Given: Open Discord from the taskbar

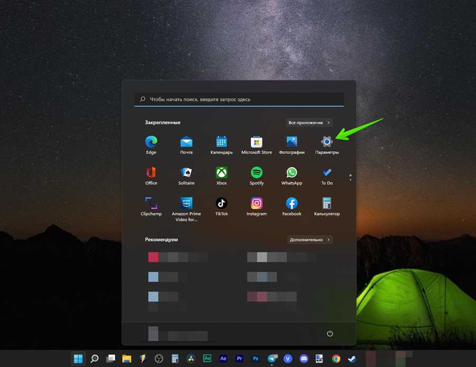Looking at the screenshot, I should (x=304, y=359).
